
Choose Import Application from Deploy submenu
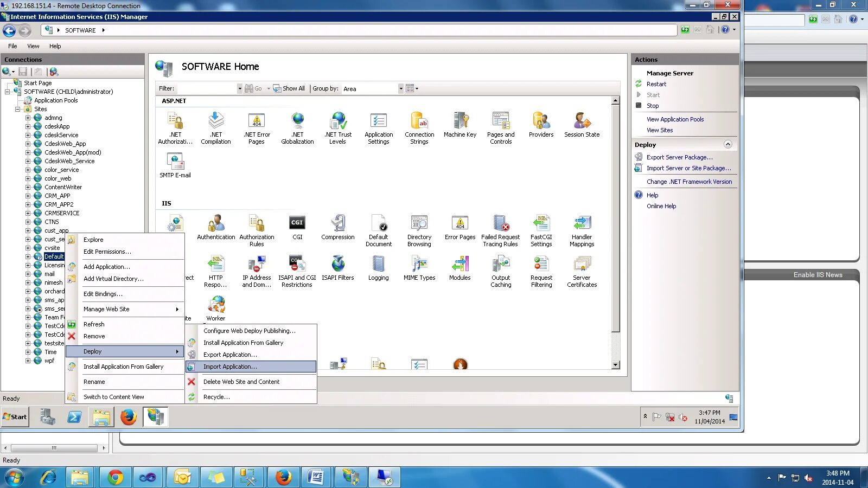tap(251, 367)
